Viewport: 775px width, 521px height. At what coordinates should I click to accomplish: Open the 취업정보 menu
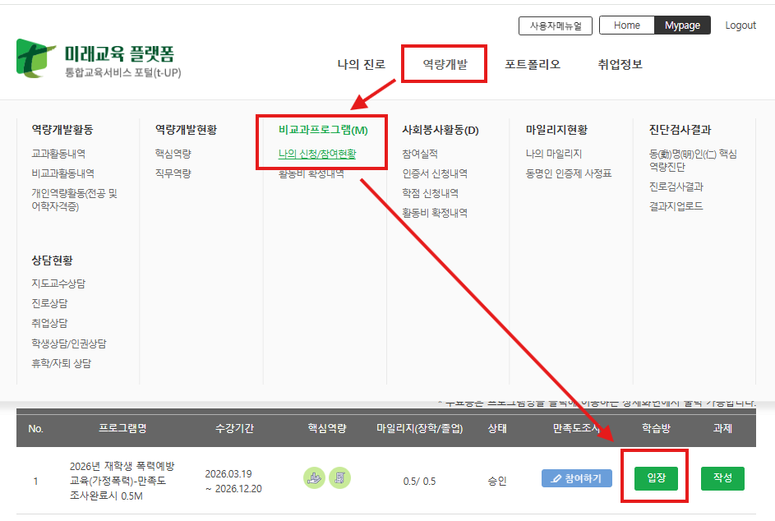[620, 64]
